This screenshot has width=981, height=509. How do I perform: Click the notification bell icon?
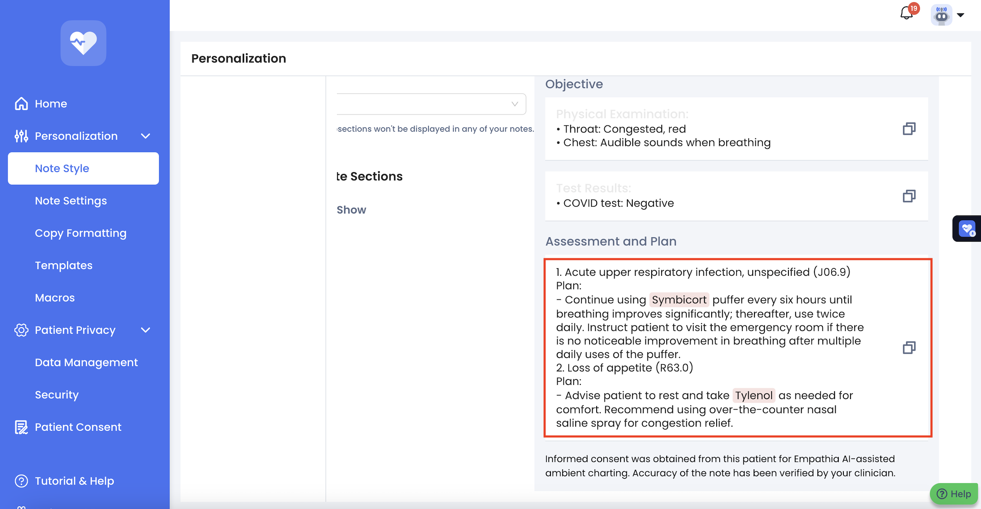pos(906,13)
